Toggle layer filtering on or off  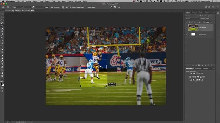pos(211,15)
